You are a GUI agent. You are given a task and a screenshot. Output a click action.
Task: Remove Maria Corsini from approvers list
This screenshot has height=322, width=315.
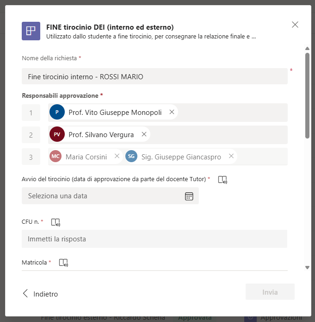117,157
